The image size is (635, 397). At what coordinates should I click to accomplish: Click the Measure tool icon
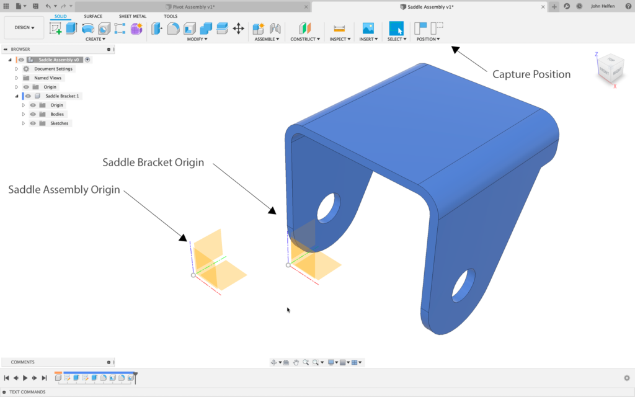[x=339, y=29]
